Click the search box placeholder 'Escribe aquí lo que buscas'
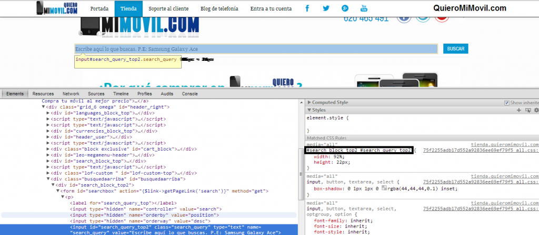This screenshot has height=235, width=539. coord(256,49)
